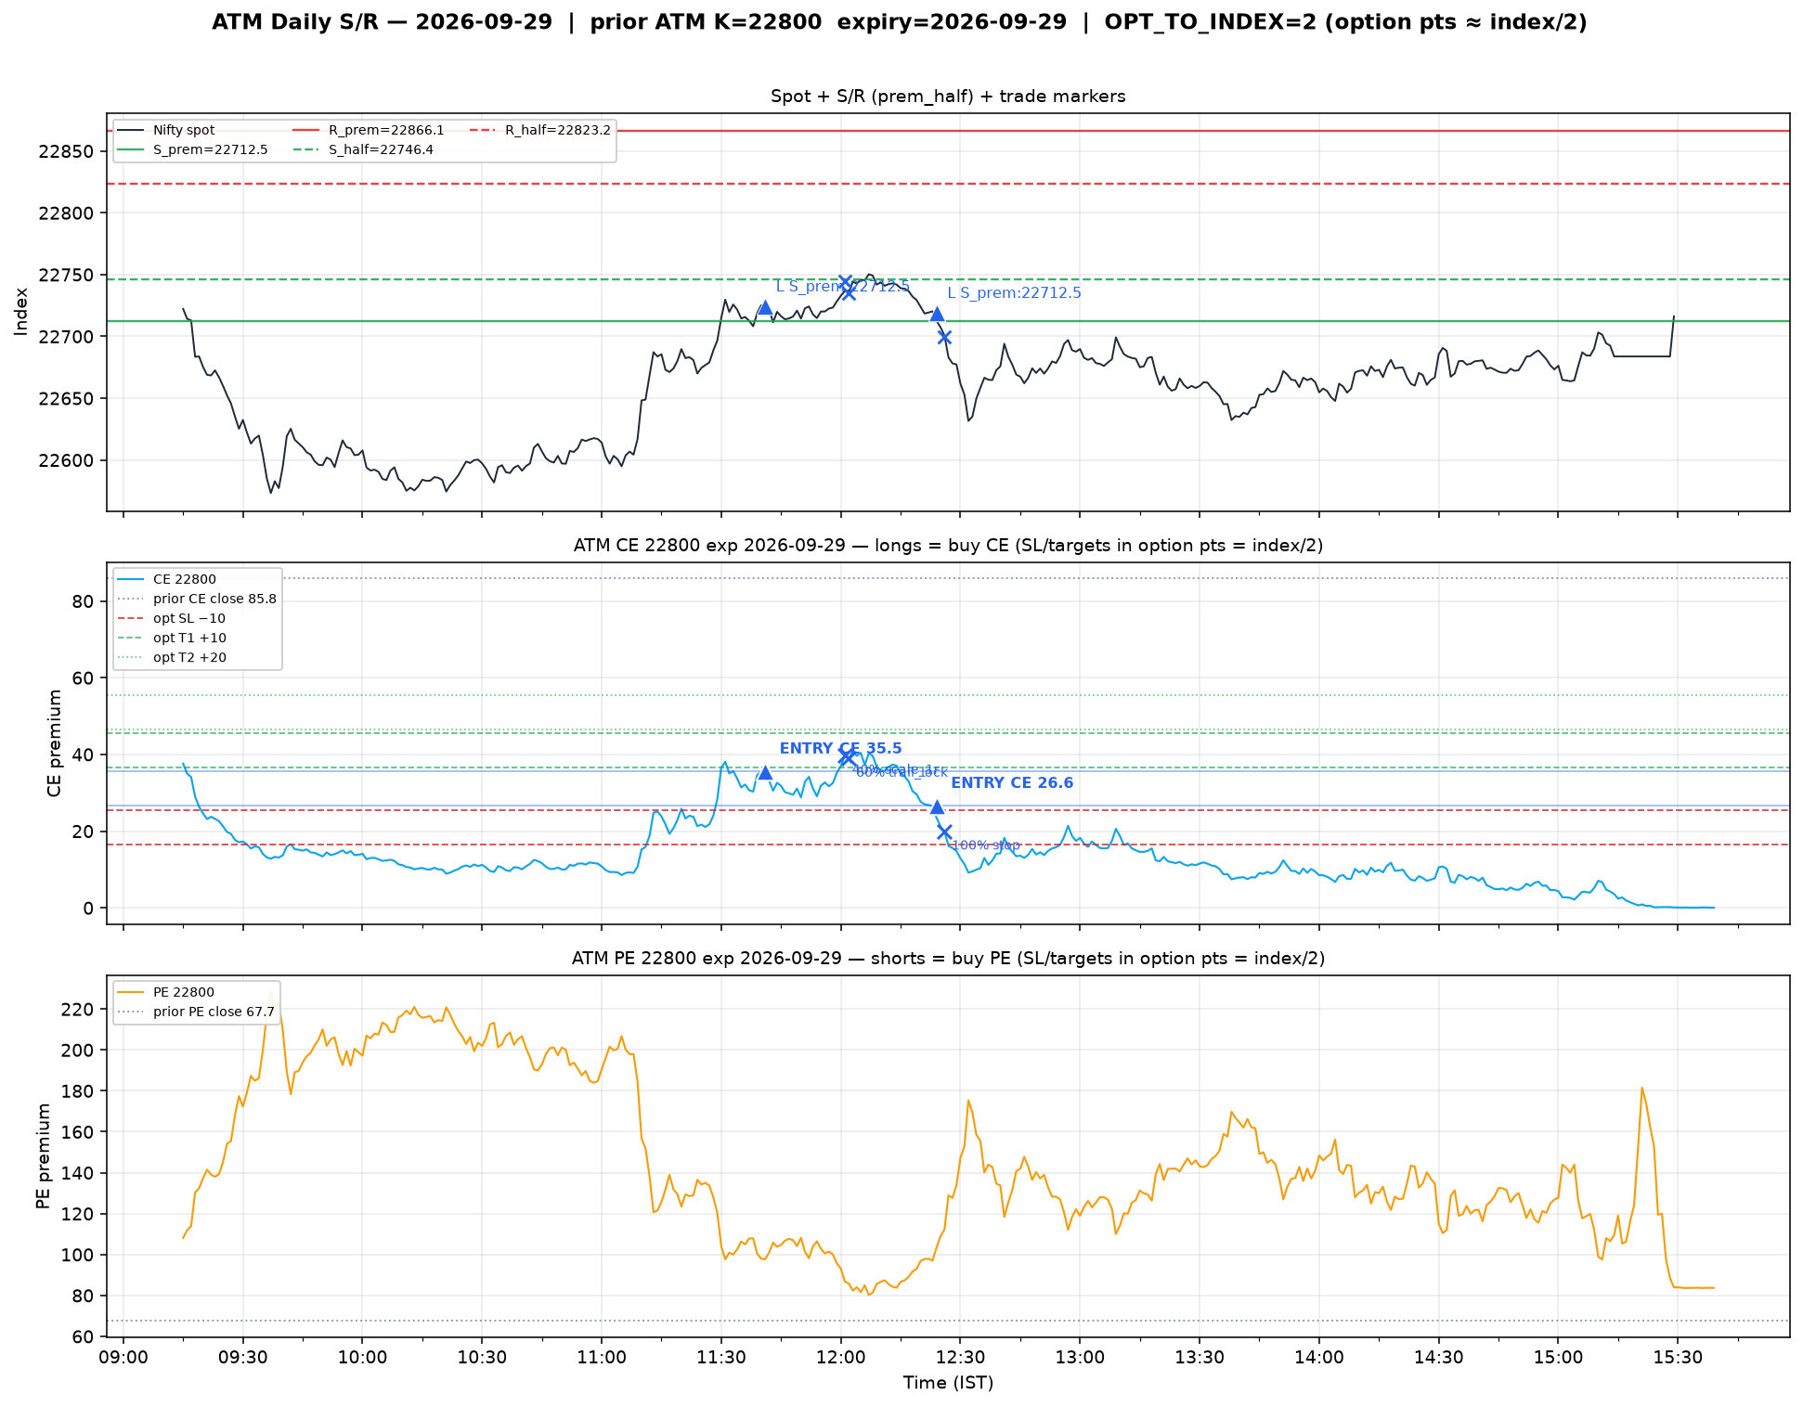
Task: Select 'opt SL −10' legend entry
Action: (x=172, y=619)
